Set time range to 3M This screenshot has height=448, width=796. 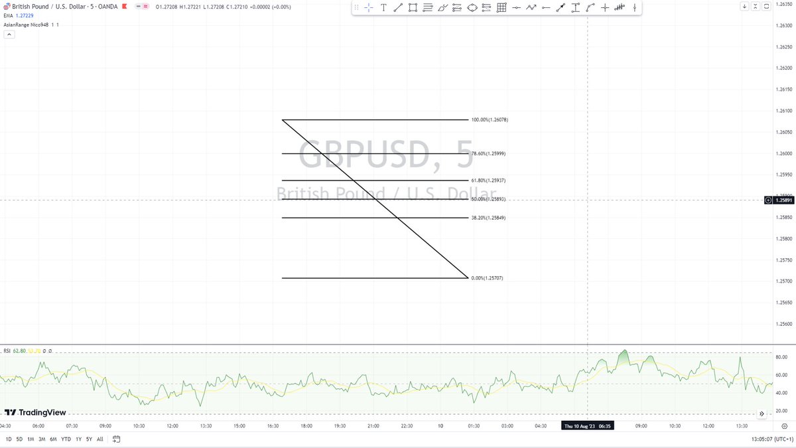(42, 439)
